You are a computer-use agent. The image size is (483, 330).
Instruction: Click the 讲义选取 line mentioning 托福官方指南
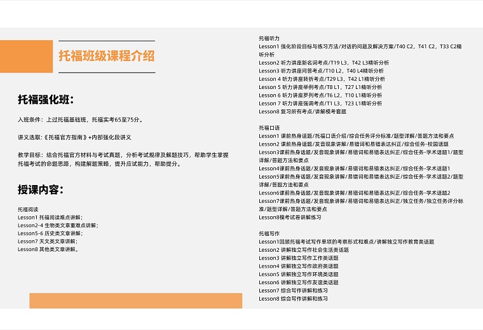pyautogui.click(x=74, y=137)
